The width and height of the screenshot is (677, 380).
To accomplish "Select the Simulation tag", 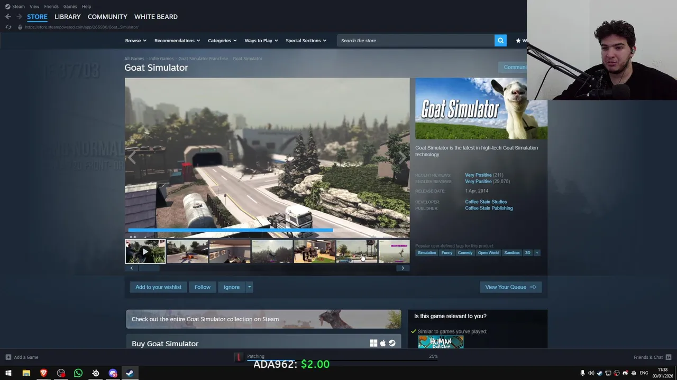I will [x=427, y=253].
